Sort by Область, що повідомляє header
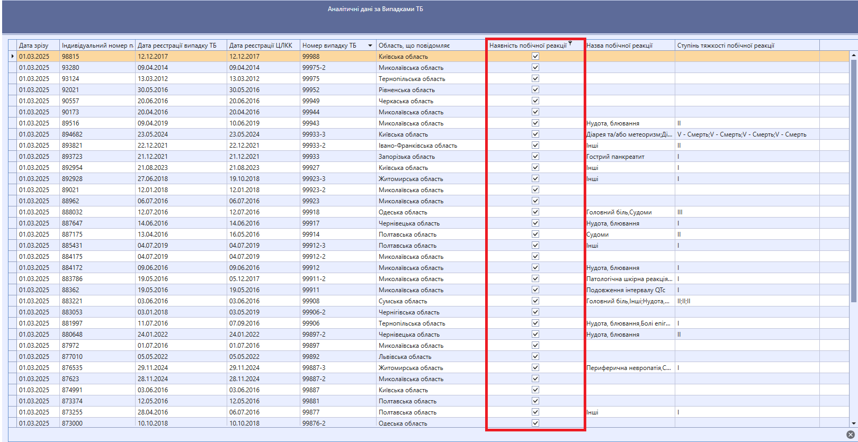 pyautogui.click(x=432, y=46)
